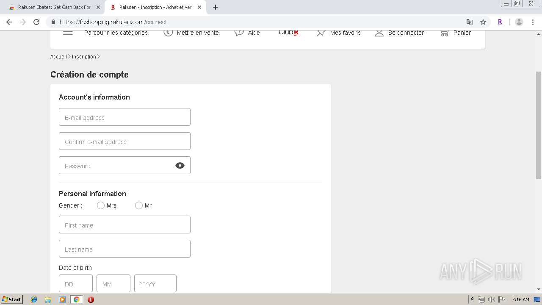Open the Aide link
Viewport: 542px width, 305px height.
point(254,33)
